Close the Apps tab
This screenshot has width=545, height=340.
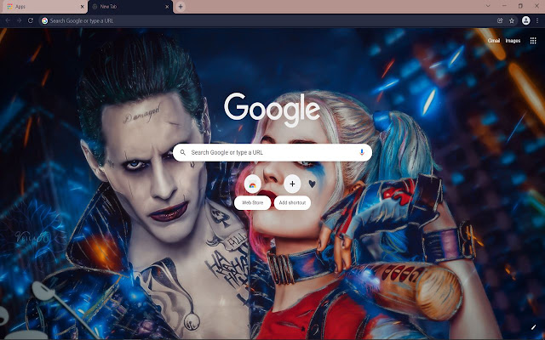pos(82,7)
